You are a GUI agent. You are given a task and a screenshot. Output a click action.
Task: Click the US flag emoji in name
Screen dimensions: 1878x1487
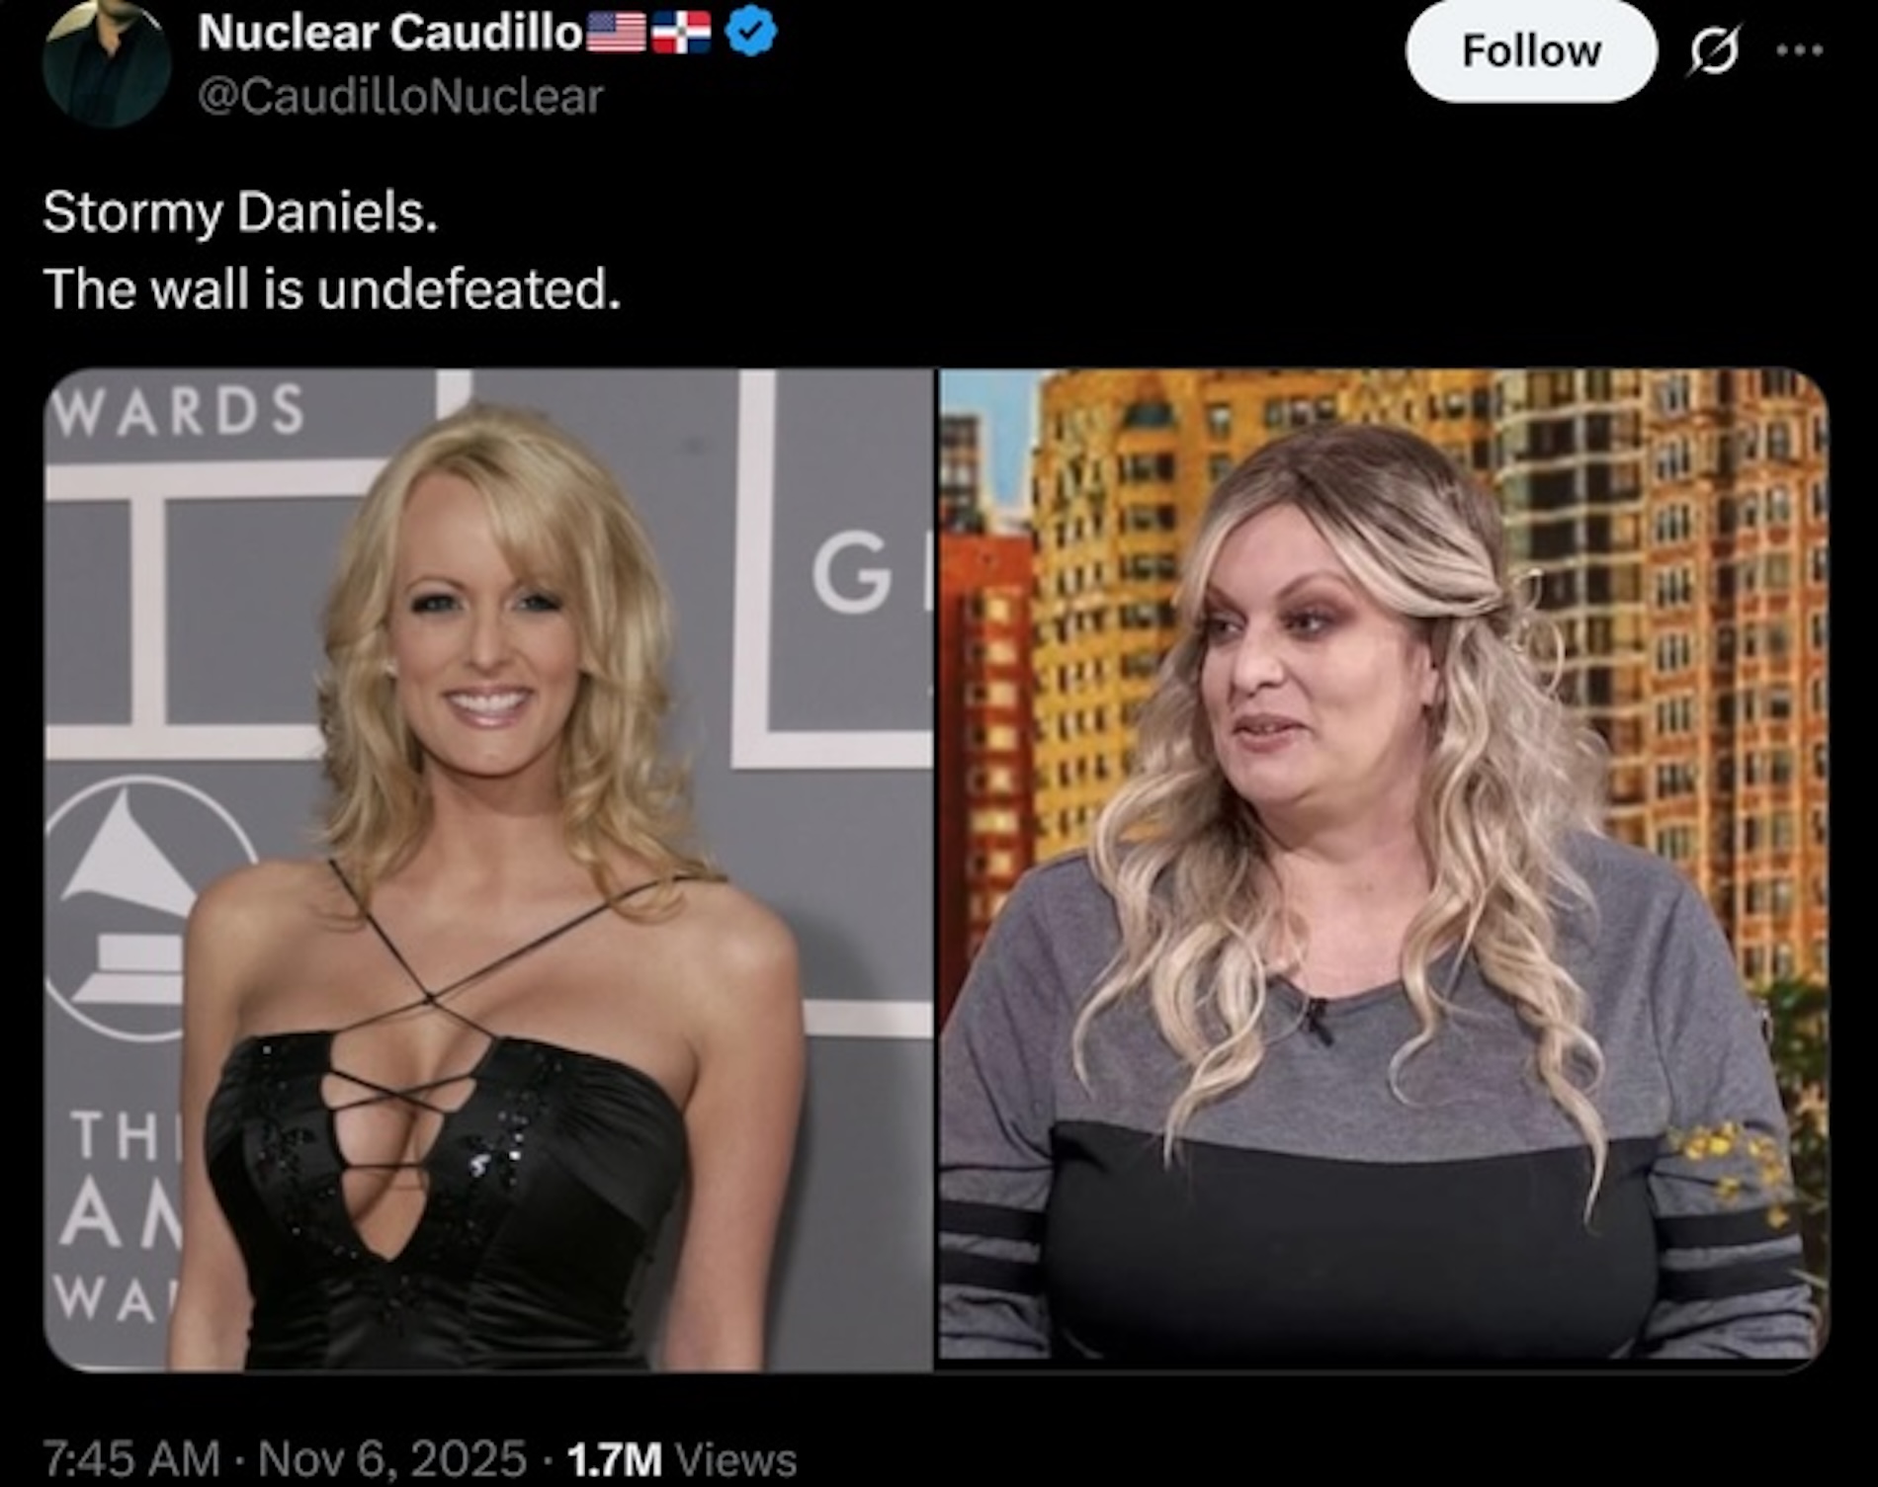[x=618, y=34]
